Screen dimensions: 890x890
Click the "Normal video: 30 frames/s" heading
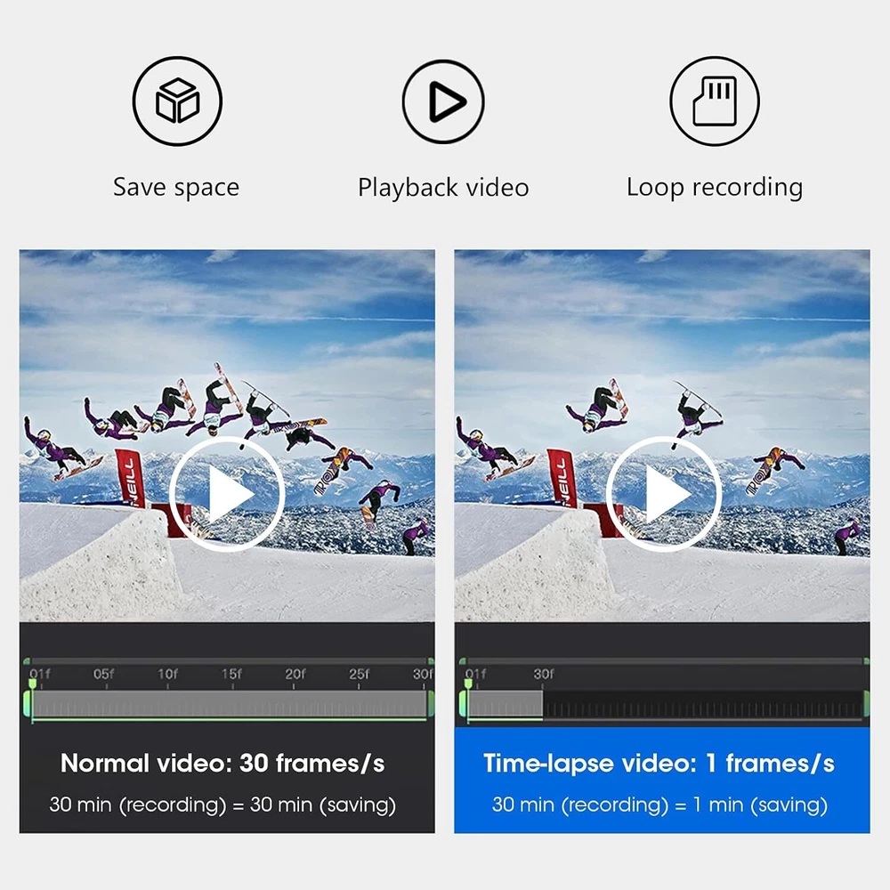pyautogui.click(x=222, y=764)
